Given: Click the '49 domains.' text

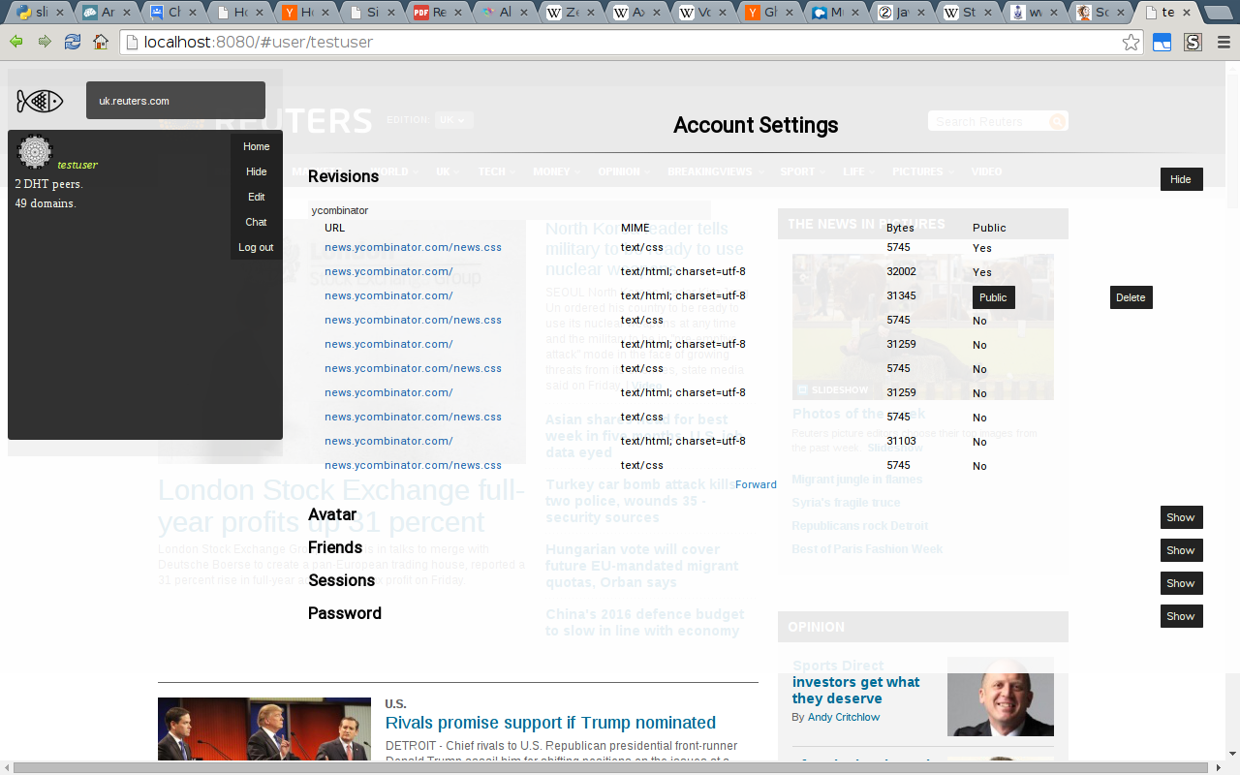Looking at the screenshot, I should [x=46, y=203].
